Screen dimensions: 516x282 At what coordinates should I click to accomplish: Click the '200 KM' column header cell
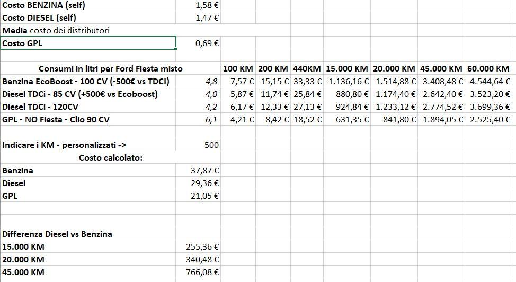pos(273,69)
